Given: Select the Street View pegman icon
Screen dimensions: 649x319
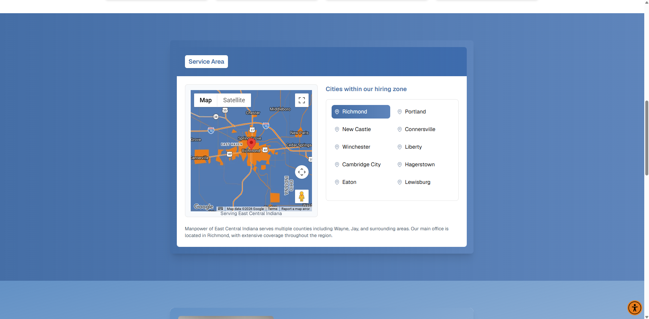Looking at the screenshot, I should click(x=301, y=196).
